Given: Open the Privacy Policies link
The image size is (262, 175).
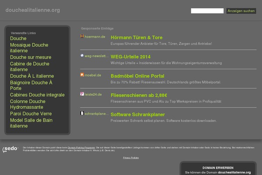Looking at the screenshot, I should coord(131,157).
